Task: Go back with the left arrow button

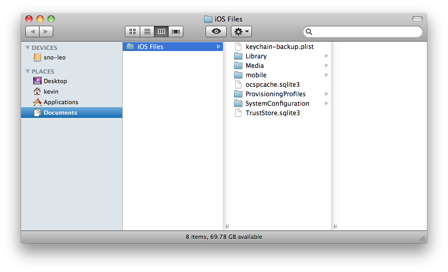Action: 32,32
